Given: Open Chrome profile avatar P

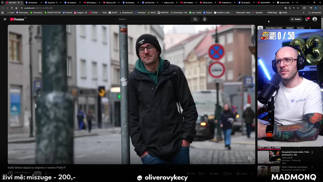Looking at the screenshot, I should pos(316,8).
